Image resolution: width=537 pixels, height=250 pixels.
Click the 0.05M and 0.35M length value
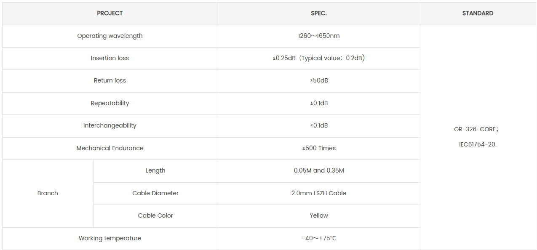pyautogui.click(x=319, y=171)
